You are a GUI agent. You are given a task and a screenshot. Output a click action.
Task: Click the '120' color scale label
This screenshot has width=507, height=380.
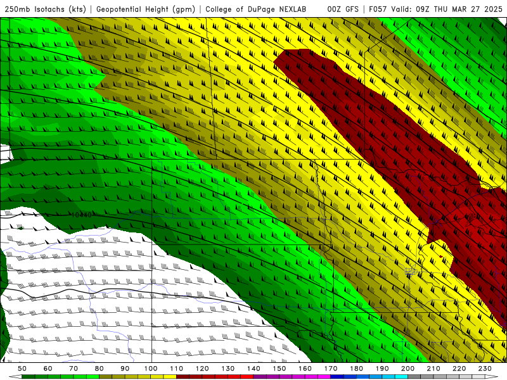pyautogui.click(x=202, y=369)
